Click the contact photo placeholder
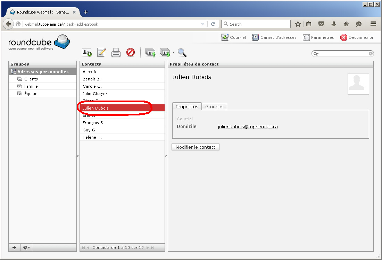 coord(358,84)
